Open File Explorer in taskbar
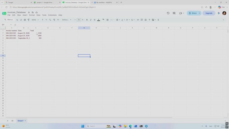The image size is (229, 129). [125, 126]
